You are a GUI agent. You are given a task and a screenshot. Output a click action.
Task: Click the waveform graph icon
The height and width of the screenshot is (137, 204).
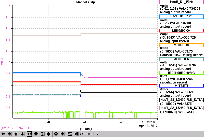pos(70,134)
